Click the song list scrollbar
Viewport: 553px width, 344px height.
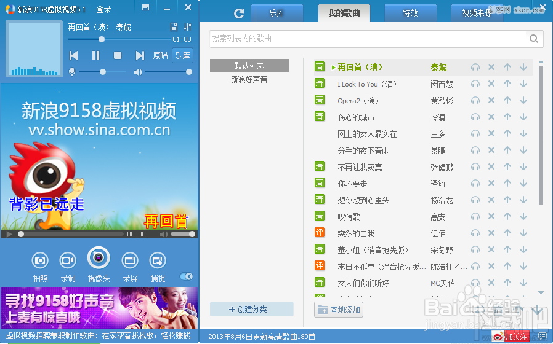[541, 135]
